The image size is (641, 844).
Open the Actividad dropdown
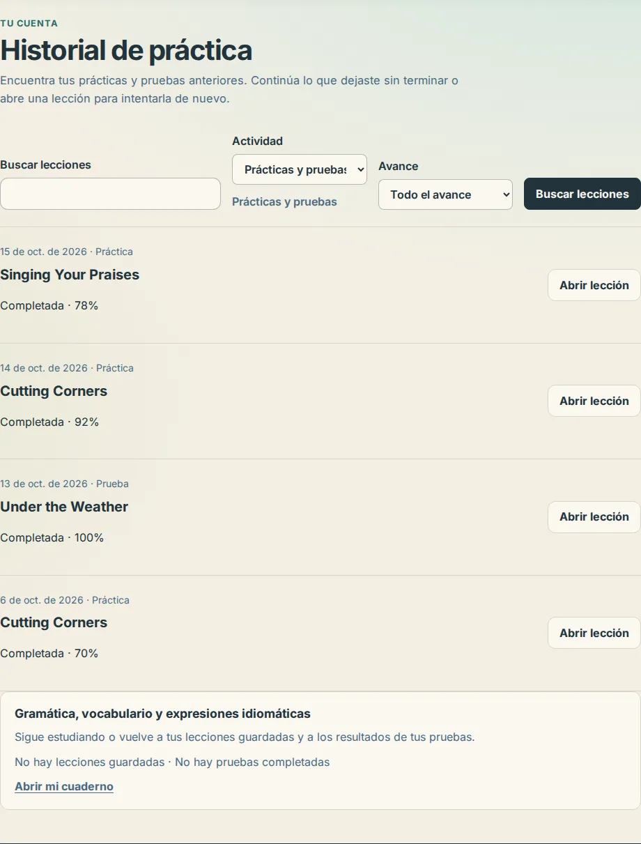300,169
